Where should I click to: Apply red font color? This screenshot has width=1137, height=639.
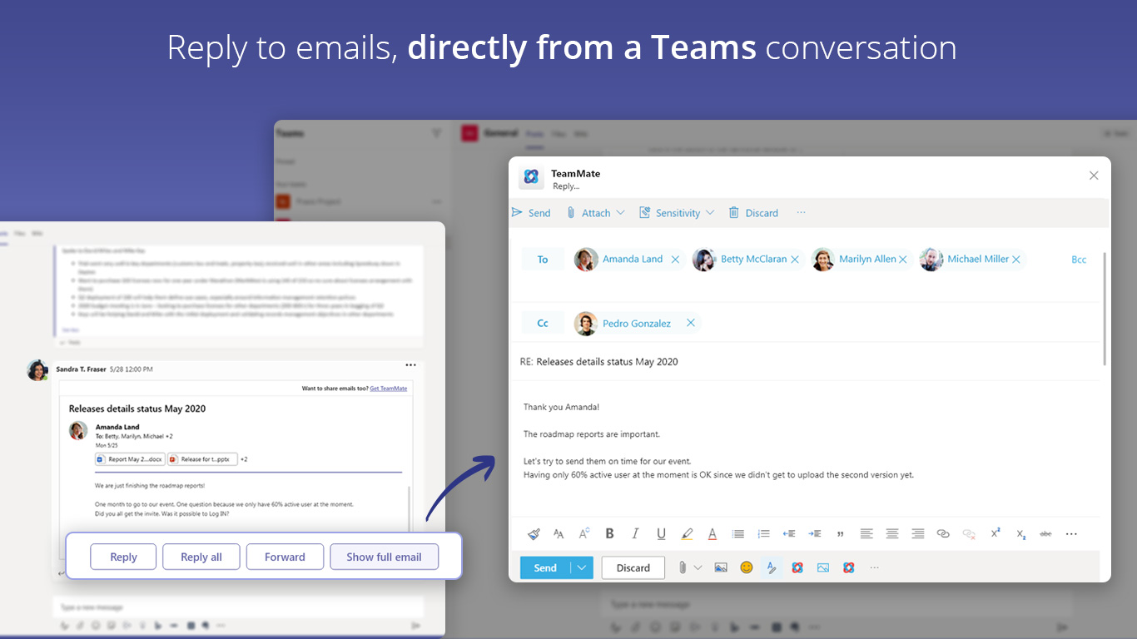[x=712, y=533]
